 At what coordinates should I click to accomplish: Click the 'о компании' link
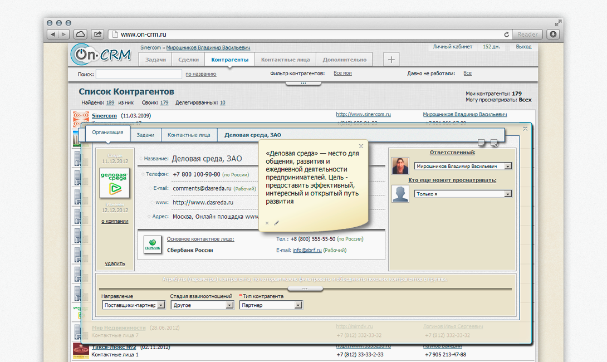115,221
